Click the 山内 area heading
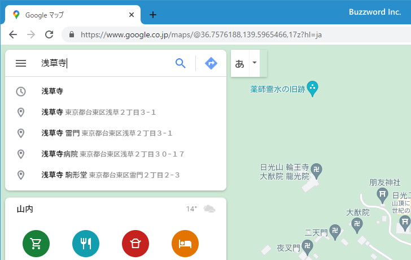This screenshot has width=411, height=260. (25, 209)
